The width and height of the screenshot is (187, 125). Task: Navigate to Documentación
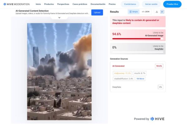pos(98,4)
